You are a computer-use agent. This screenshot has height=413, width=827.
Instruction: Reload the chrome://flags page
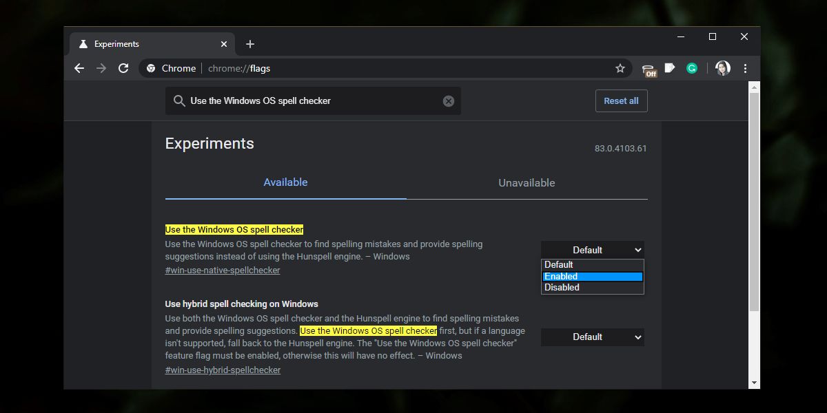pos(123,68)
